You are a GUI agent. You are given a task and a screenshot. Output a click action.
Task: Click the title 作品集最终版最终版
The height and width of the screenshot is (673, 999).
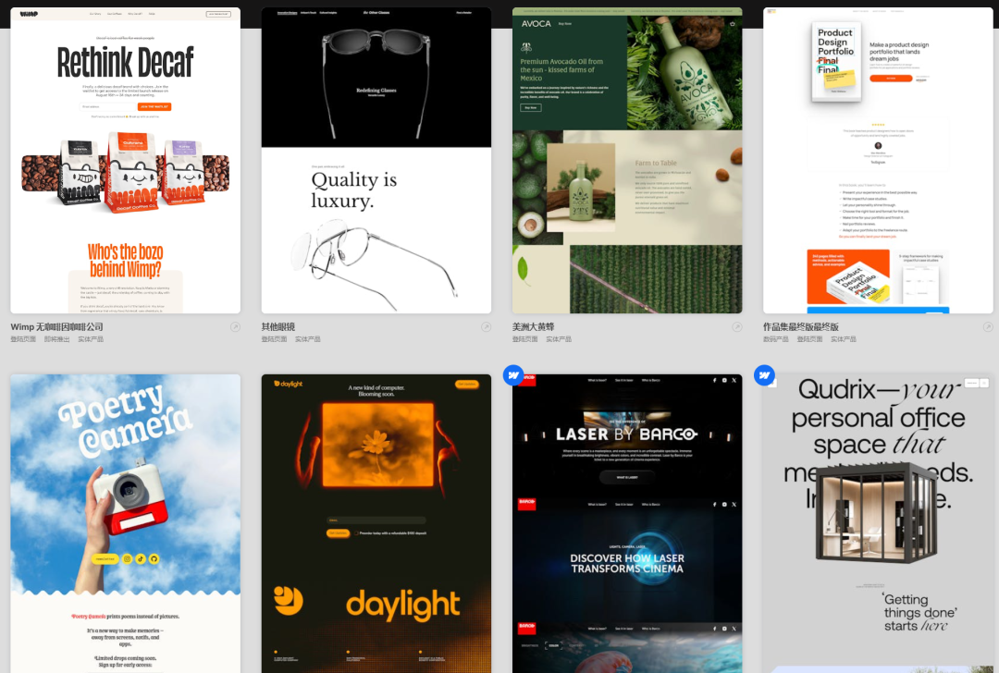click(801, 326)
